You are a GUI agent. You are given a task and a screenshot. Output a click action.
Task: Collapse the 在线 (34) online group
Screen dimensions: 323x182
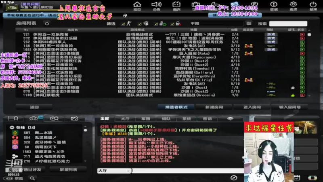(12, 127)
